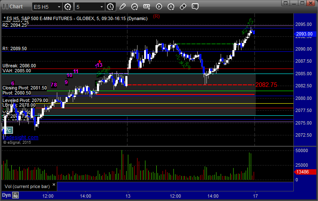
Task: Open the GET studies menu
Action: 147,7
